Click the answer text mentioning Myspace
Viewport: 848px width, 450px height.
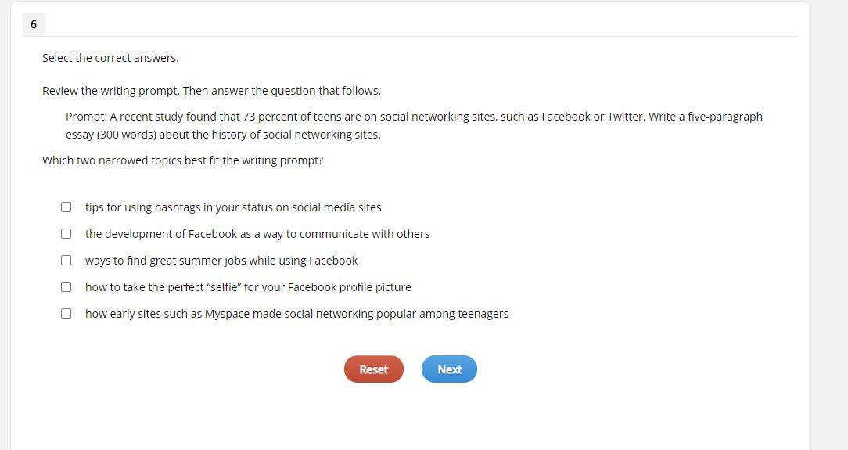296,314
